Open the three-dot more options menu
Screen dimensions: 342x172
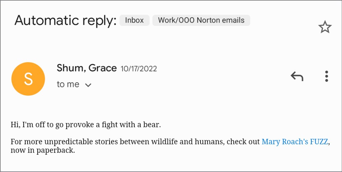[327, 76]
